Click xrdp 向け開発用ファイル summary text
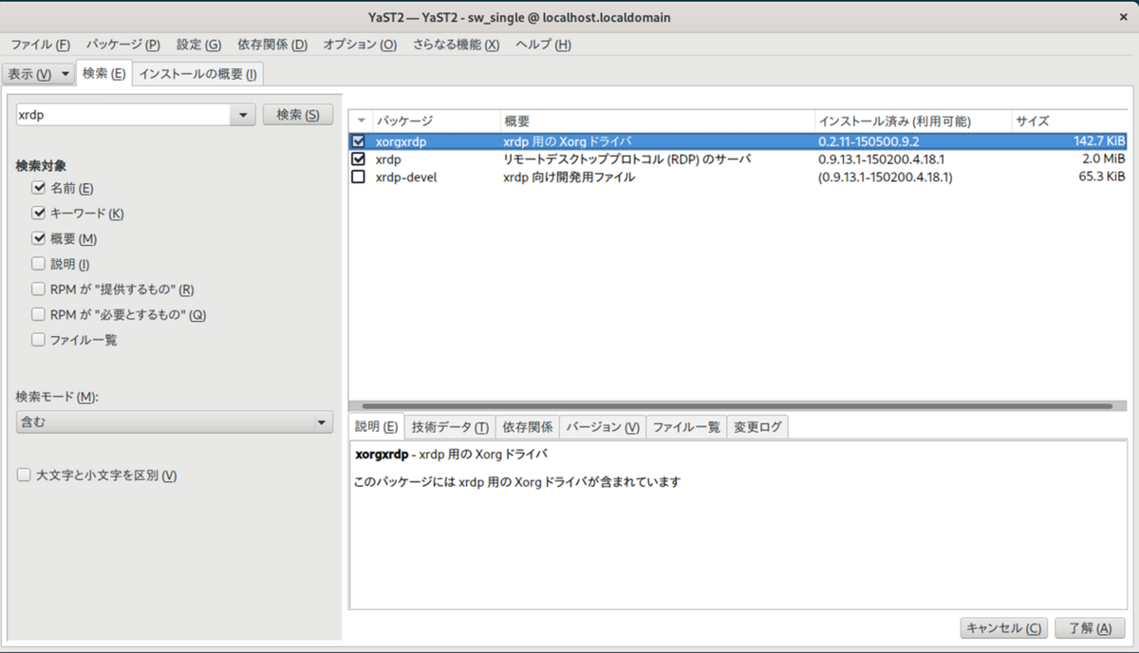This screenshot has width=1139, height=653. coord(569,177)
